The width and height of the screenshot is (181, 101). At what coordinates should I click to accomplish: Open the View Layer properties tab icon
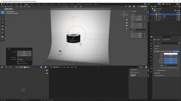[151, 49]
